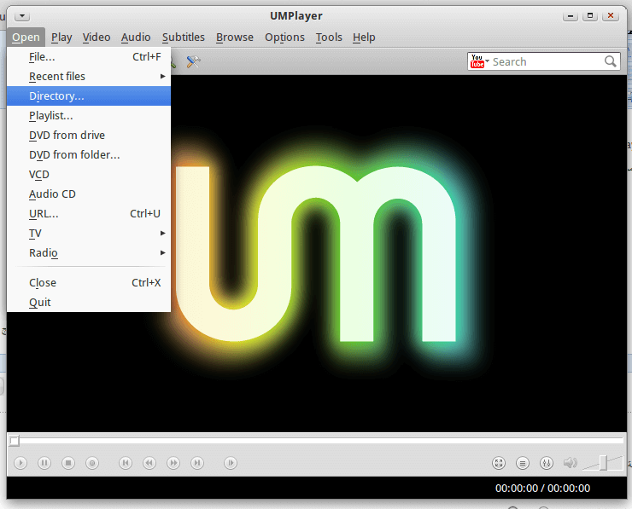Click the pause button in the control bar
This screenshot has height=509, width=632.
tap(44, 463)
